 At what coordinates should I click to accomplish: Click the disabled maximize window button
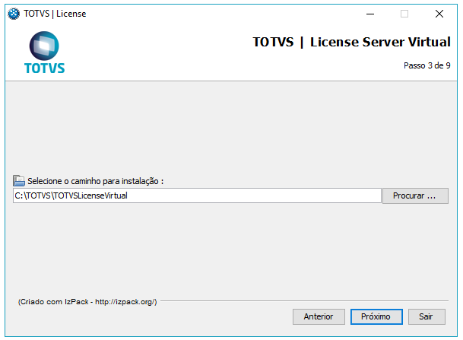(404, 13)
